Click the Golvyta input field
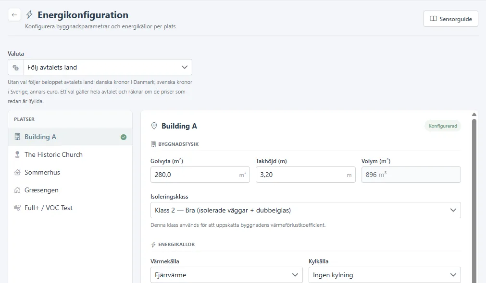This screenshot has width=486, height=283. click(x=200, y=175)
